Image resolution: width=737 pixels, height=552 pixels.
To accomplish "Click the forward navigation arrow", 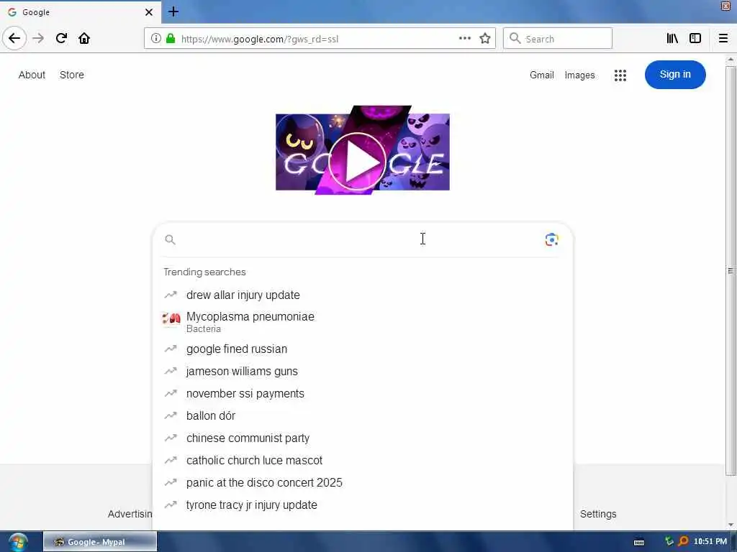I will [x=38, y=39].
